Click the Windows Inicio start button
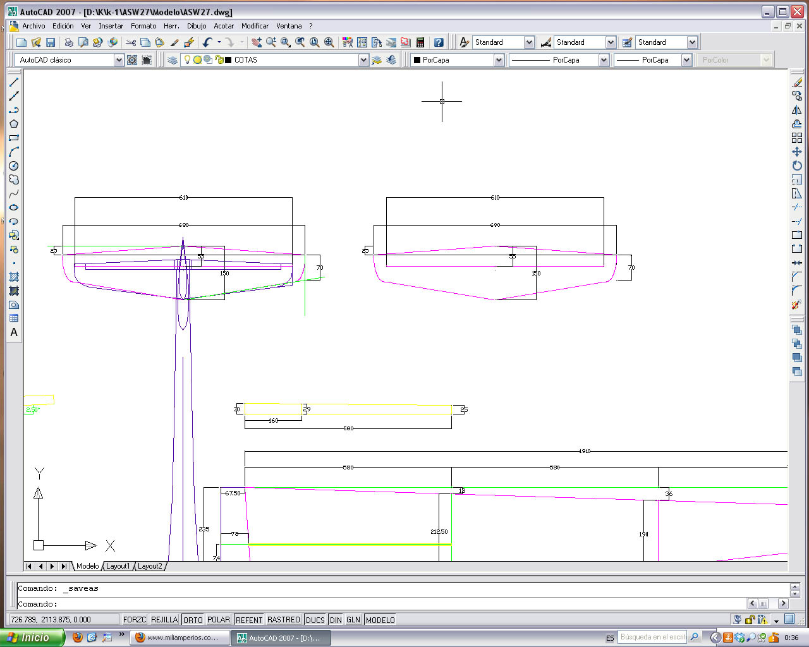The height and width of the screenshot is (647, 809). tap(32, 638)
